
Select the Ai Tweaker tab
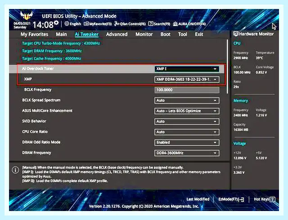pos(86,34)
